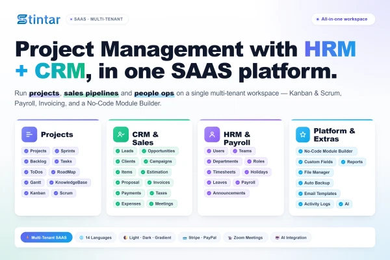390x260 pixels.
Task: Click the 'HRM & Payroll' card heading
Action: point(237,138)
